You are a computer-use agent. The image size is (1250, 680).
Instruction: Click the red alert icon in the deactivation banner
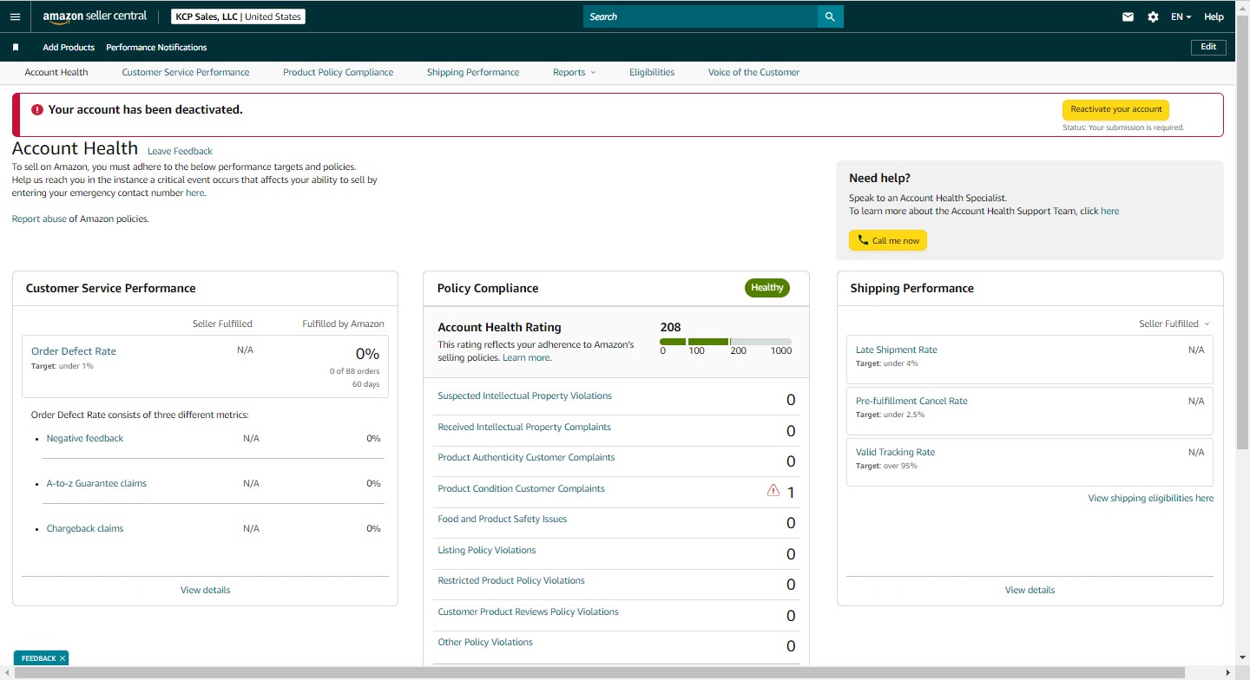point(37,110)
